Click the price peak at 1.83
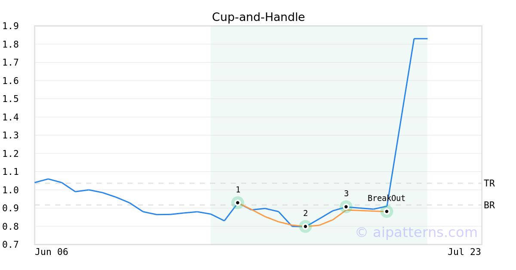Screen dimensions: 516x270 [x=420, y=39]
